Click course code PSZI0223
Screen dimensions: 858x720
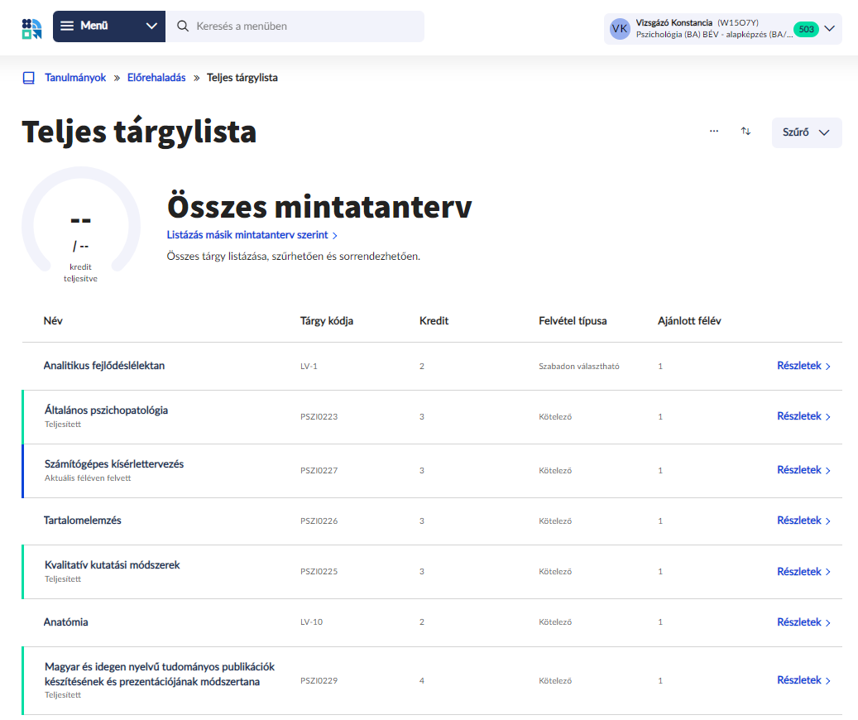tap(319, 416)
